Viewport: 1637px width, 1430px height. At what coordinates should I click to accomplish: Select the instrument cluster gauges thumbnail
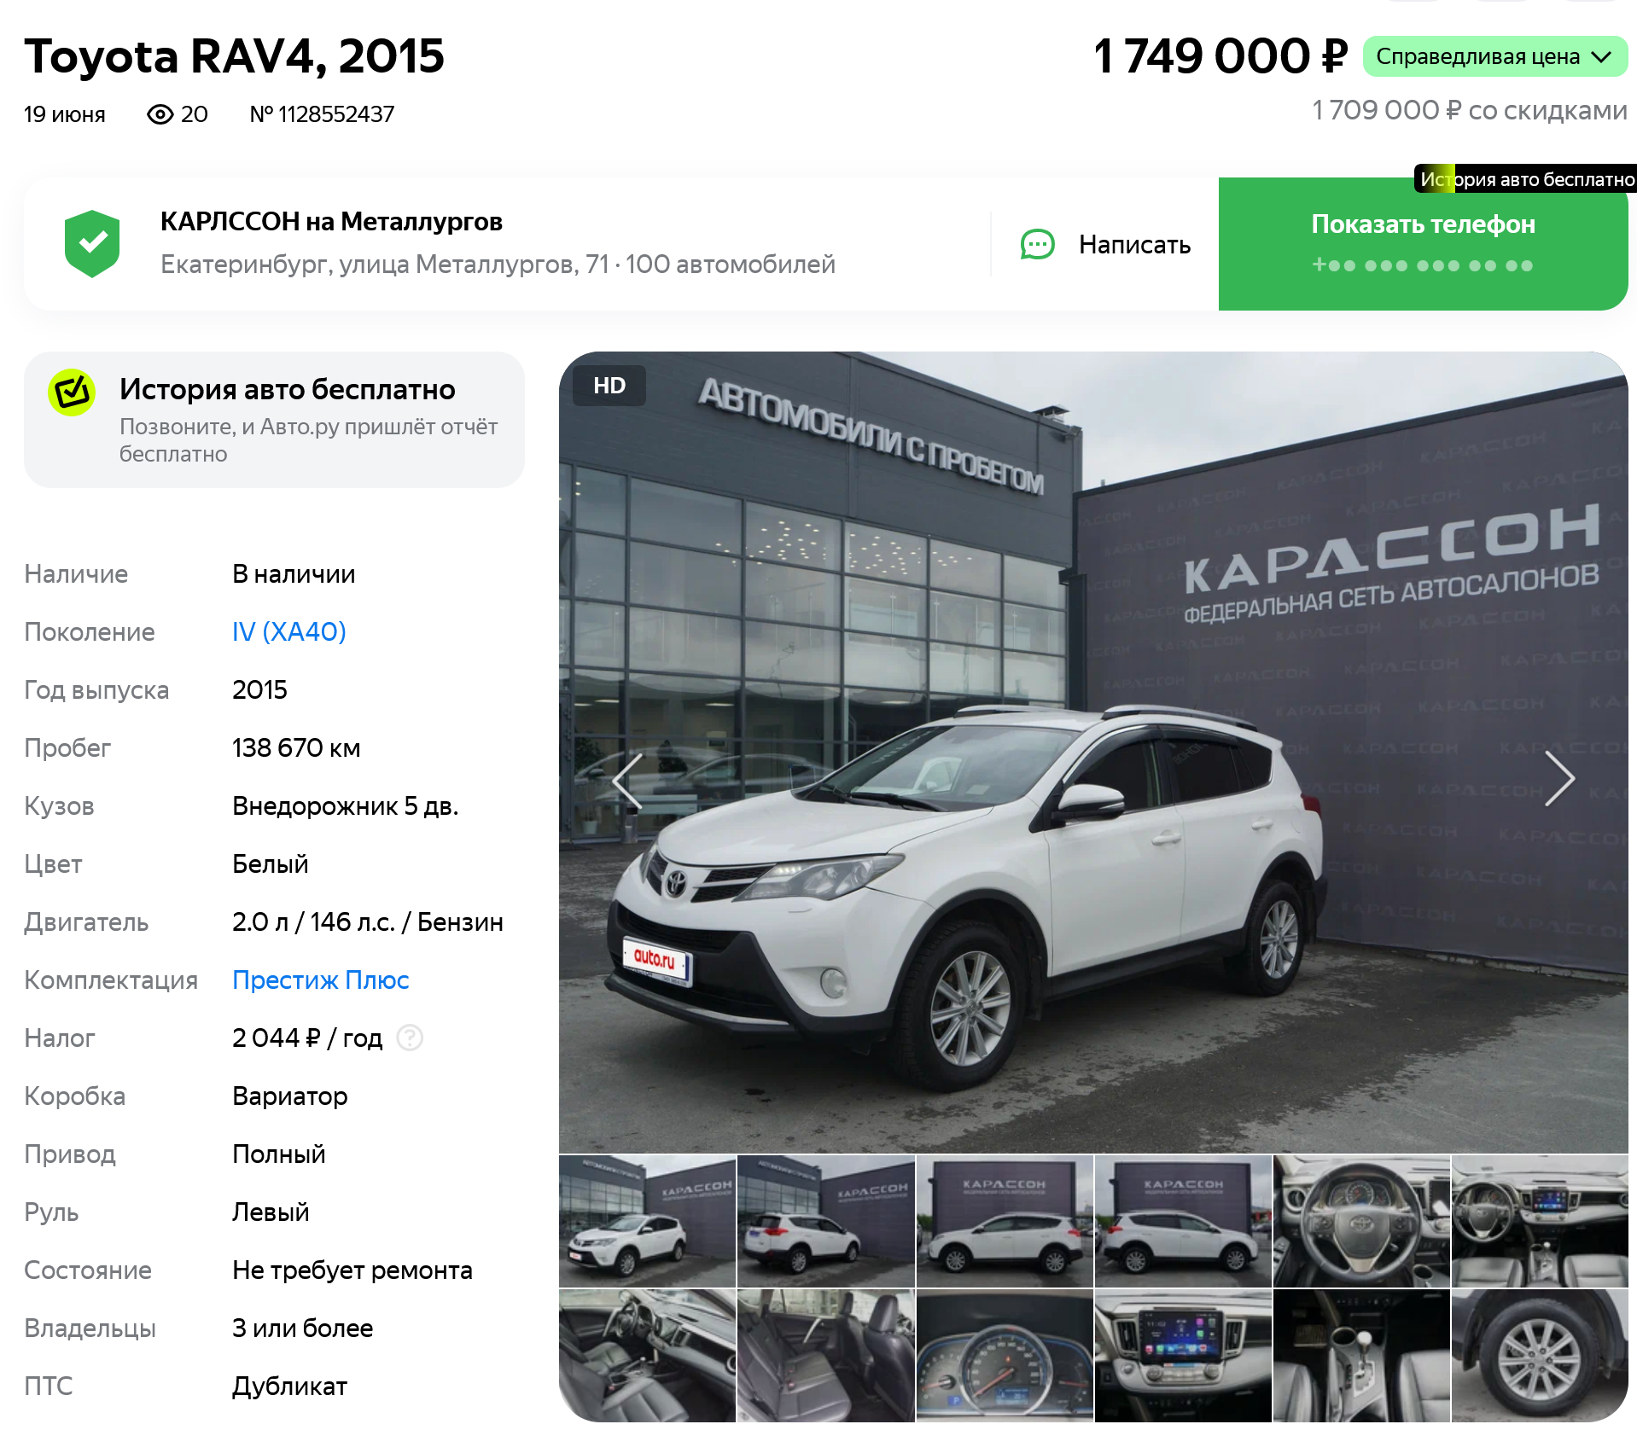click(x=1005, y=1356)
